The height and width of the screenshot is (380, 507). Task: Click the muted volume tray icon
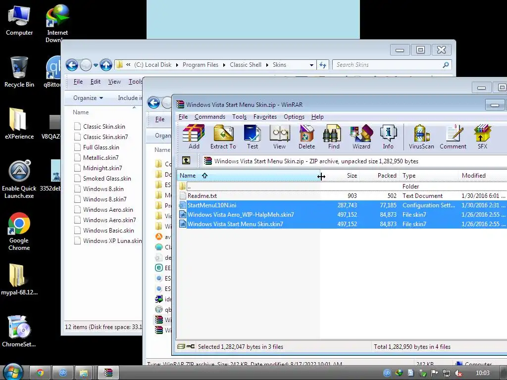[458, 373]
